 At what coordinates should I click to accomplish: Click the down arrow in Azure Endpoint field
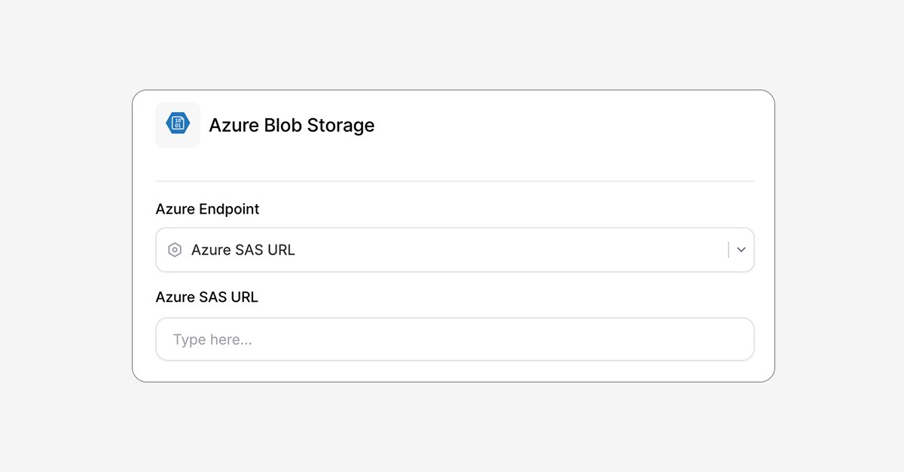(x=741, y=250)
